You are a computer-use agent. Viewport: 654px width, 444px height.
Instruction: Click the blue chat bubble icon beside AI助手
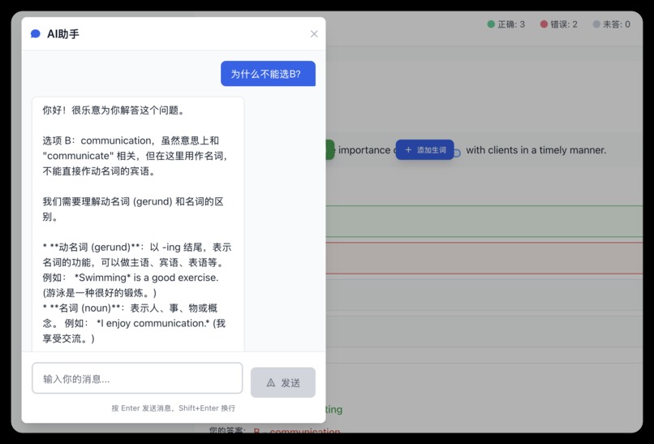[x=36, y=34]
